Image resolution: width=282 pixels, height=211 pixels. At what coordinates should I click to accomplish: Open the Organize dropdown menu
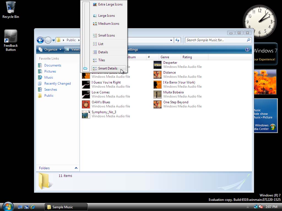click(x=50, y=49)
